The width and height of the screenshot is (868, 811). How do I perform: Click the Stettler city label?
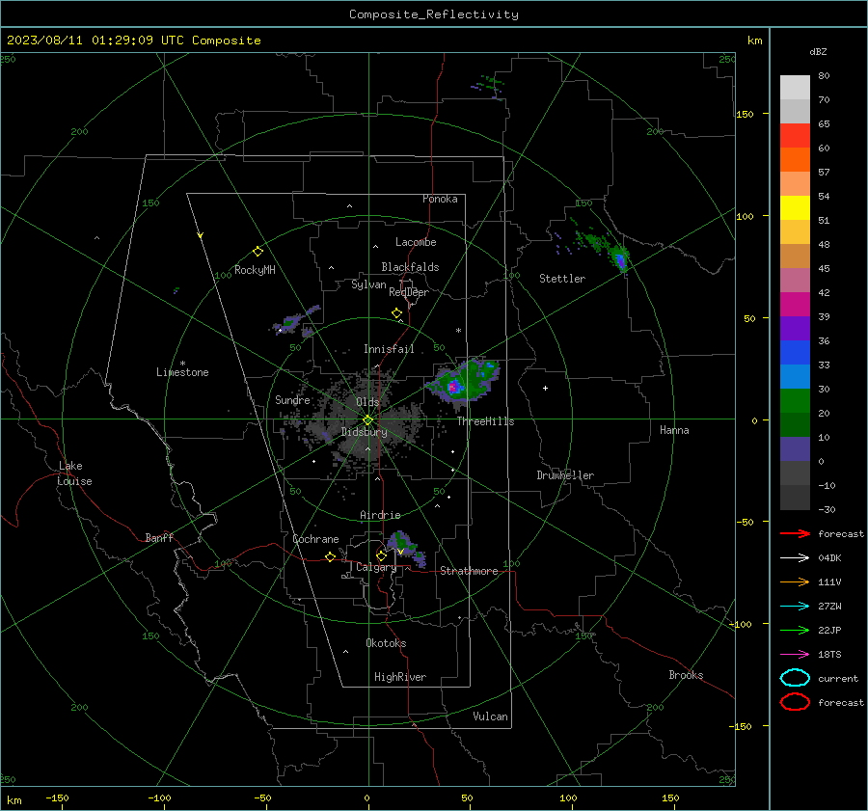562,279
